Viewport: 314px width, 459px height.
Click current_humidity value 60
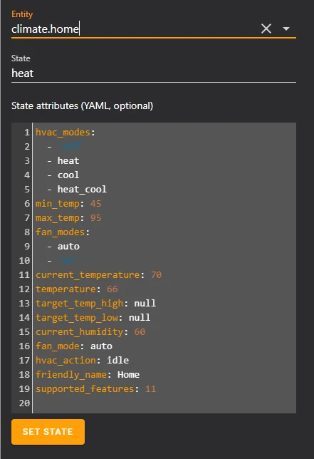(140, 332)
